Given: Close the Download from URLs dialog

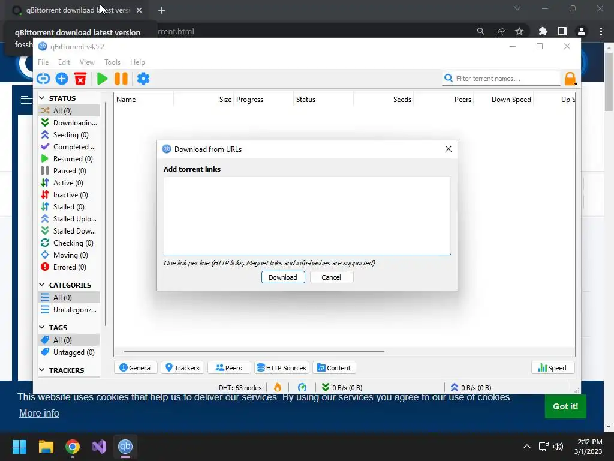Looking at the screenshot, I should click(449, 149).
